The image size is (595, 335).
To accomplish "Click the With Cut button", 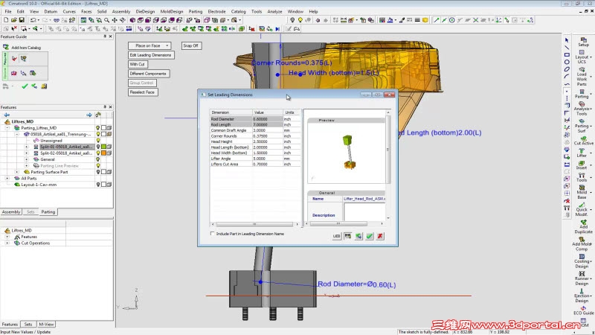I will pyautogui.click(x=138, y=64).
